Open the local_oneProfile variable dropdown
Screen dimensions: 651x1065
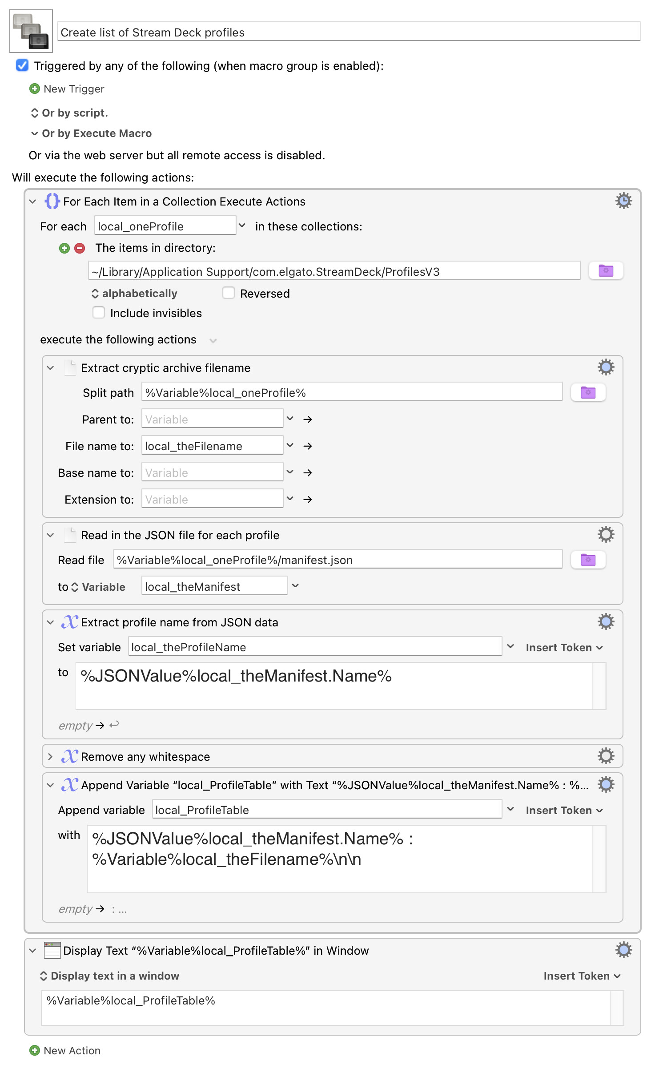(x=242, y=226)
